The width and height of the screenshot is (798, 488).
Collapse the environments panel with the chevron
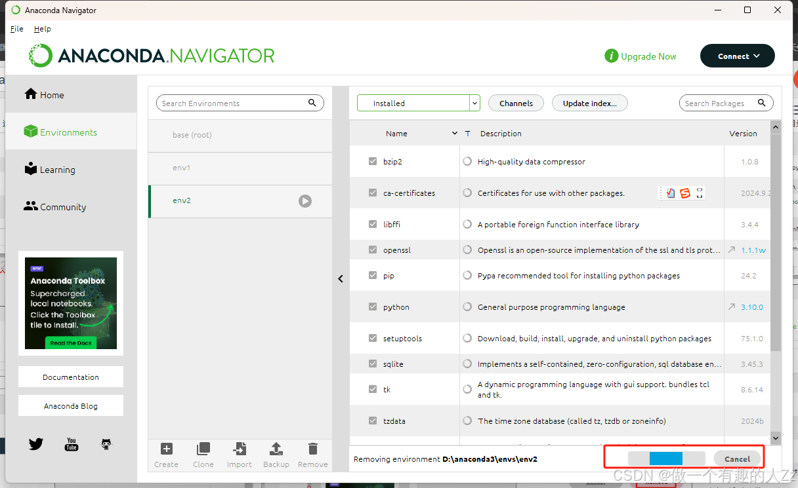(341, 278)
